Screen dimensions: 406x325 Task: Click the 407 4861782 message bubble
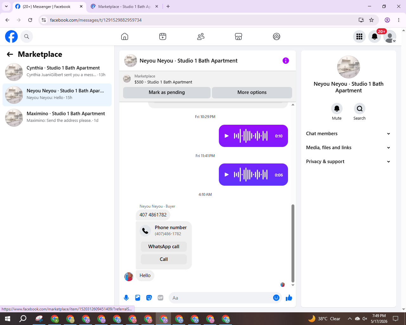153,215
